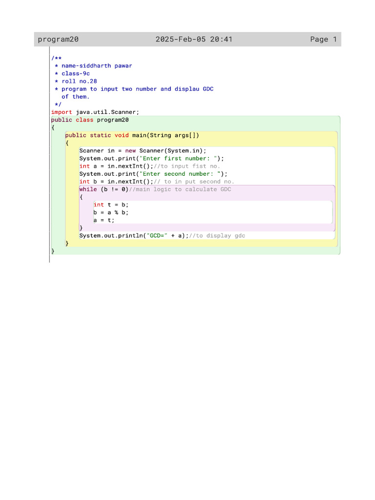
Task: Click the 'Enter second number: ' print statement
Action: (x=153, y=174)
